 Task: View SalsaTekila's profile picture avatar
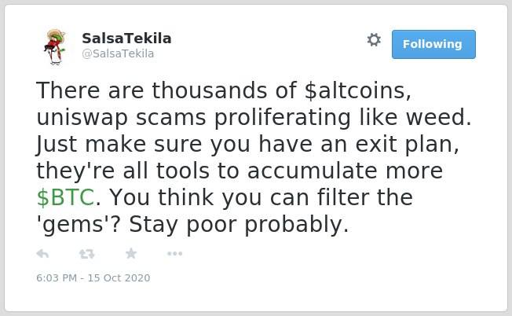click(55, 46)
